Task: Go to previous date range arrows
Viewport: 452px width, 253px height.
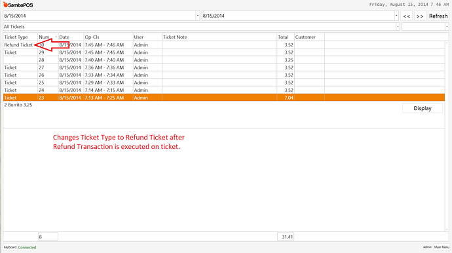Action: click(406, 16)
